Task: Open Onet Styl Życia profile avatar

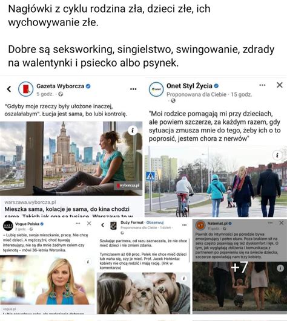Action: (x=156, y=89)
